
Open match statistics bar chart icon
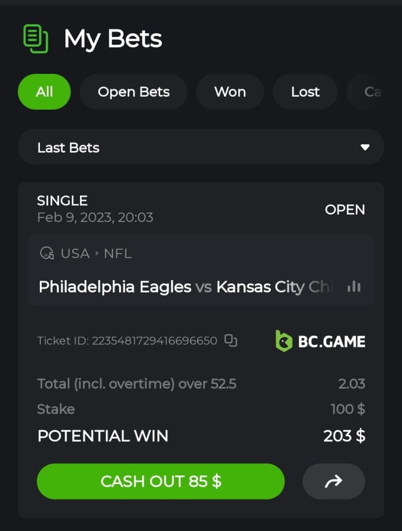click(354, 287)
